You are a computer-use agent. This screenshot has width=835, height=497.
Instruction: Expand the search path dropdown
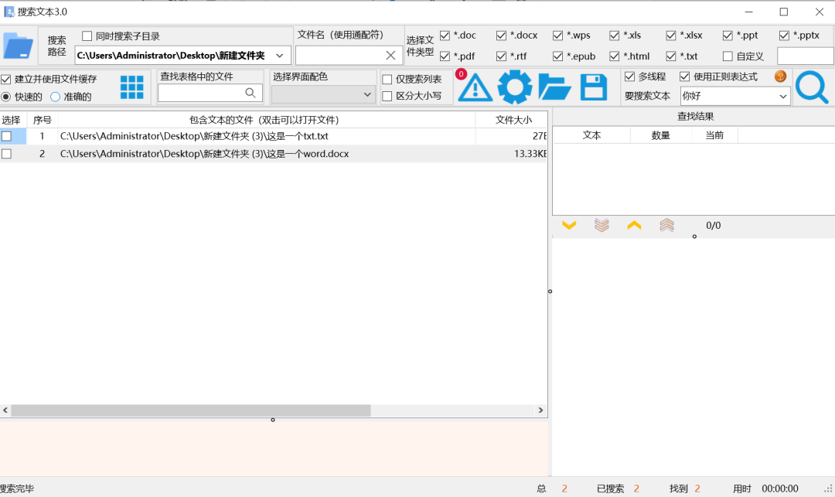point(280,56)
